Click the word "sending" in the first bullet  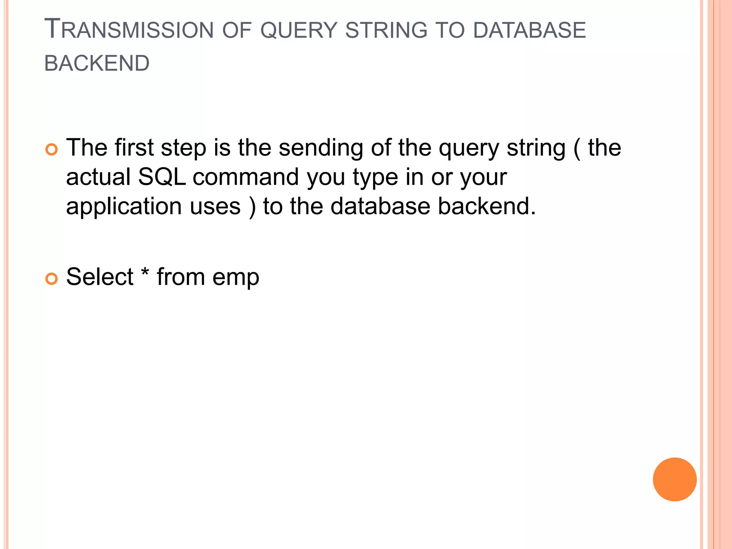click(321, 148)
